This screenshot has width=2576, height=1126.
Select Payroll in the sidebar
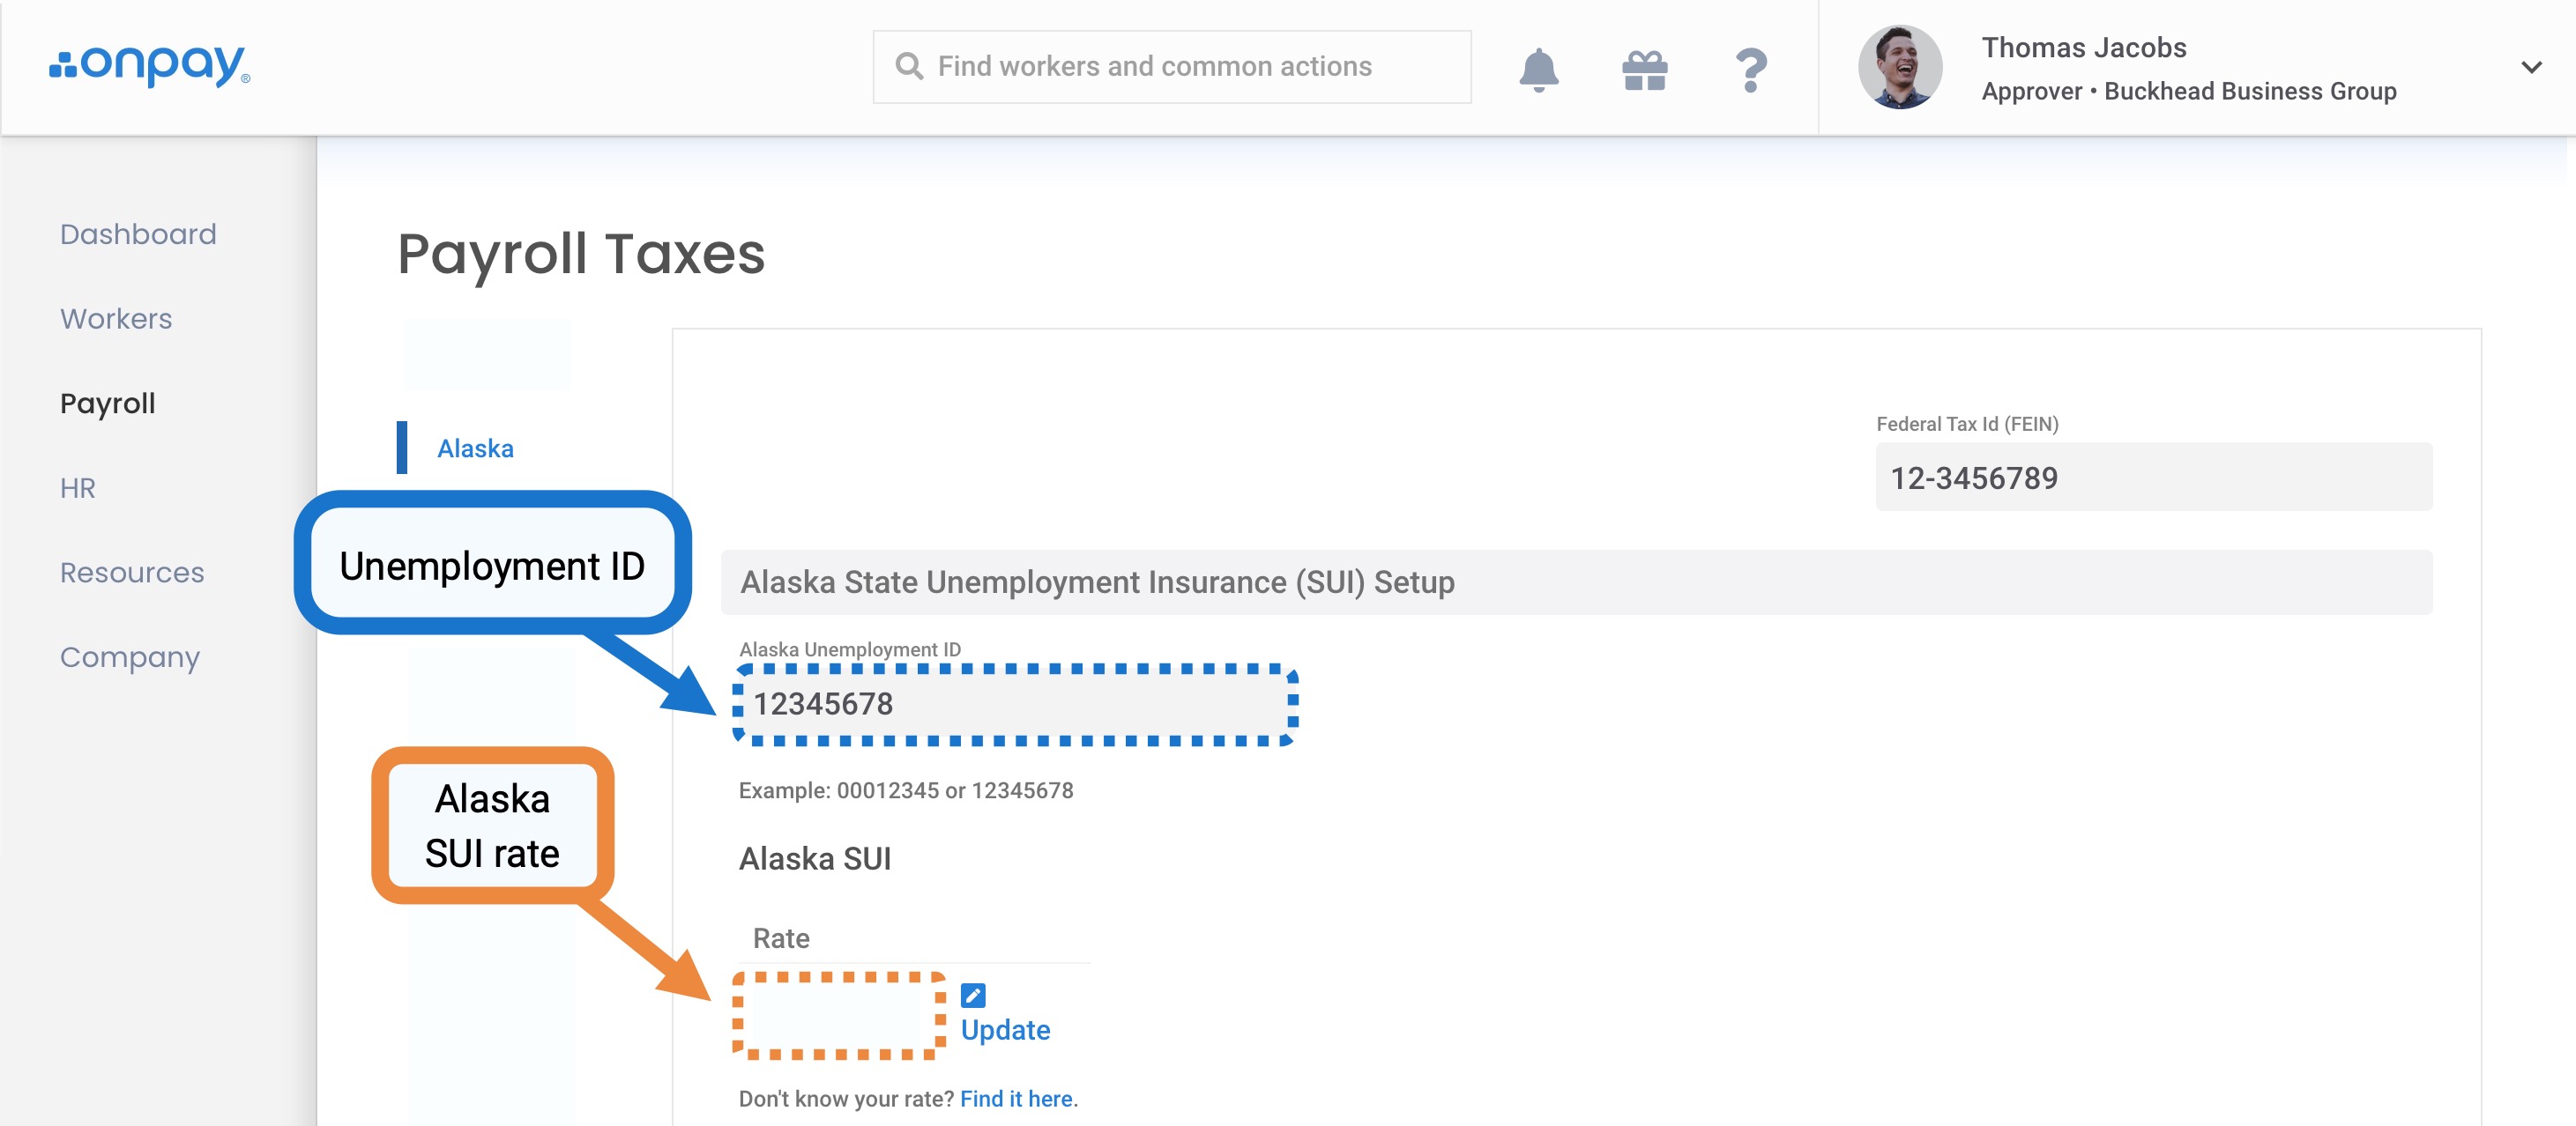[x=108, y=404]
